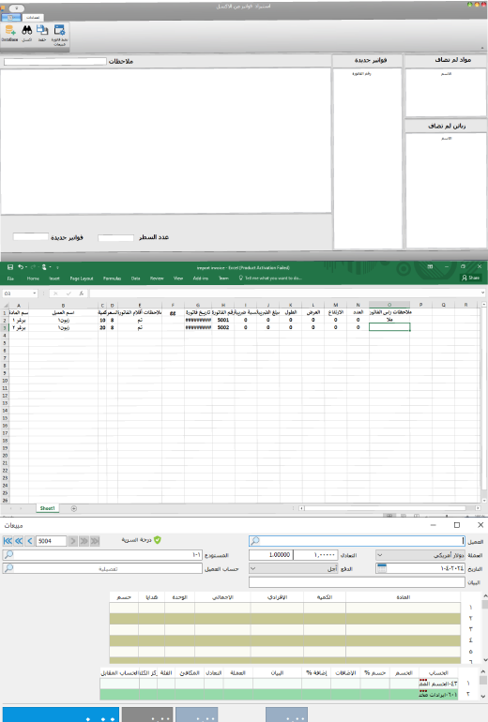Image resolution: width=488 pixels, height=722 pixels.
Task: Click the Database icon in the ribbon
Action: click(9, 31)
